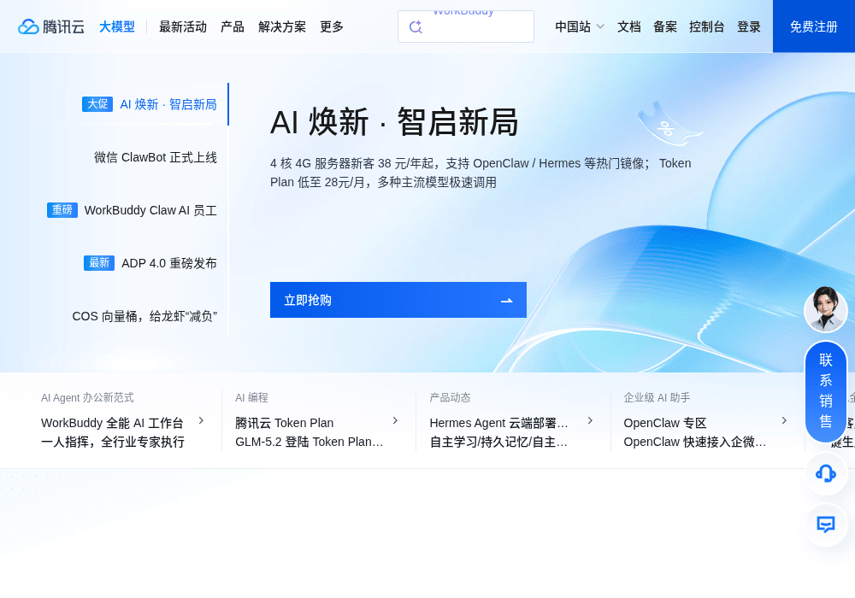Click the 联系销售 floating button

coord(826,391)
